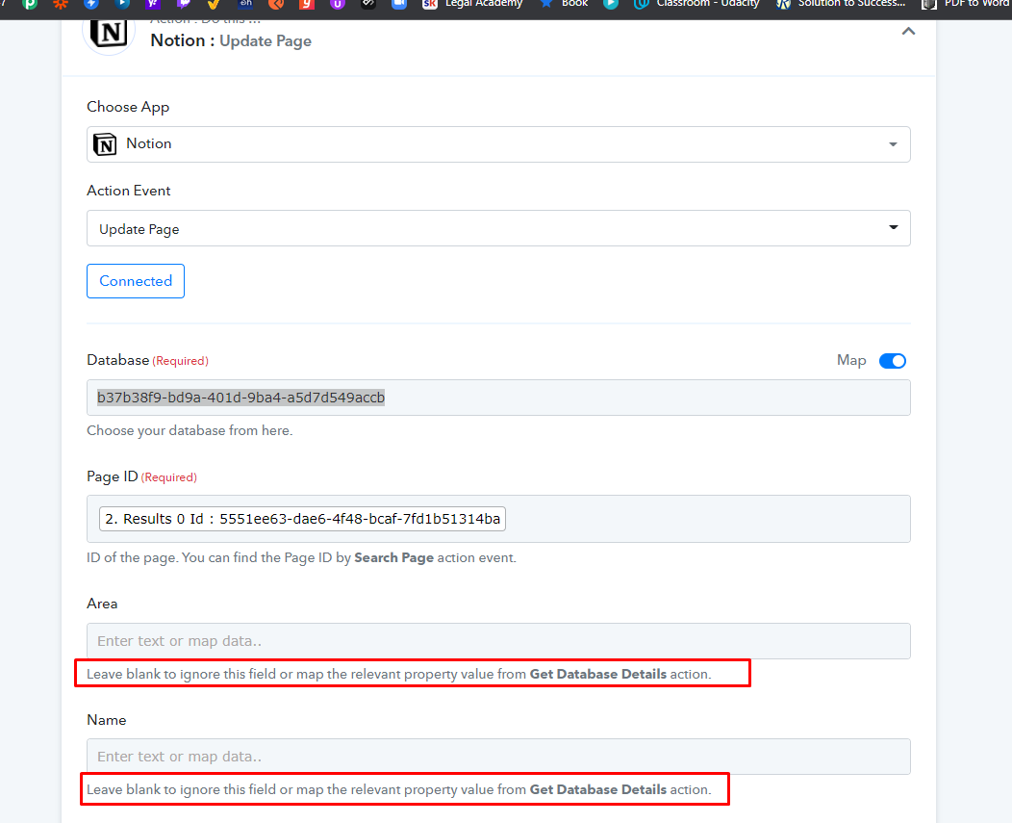Click the Connected button
This screenshot has height=823, width=1012.
click(136, 281)
